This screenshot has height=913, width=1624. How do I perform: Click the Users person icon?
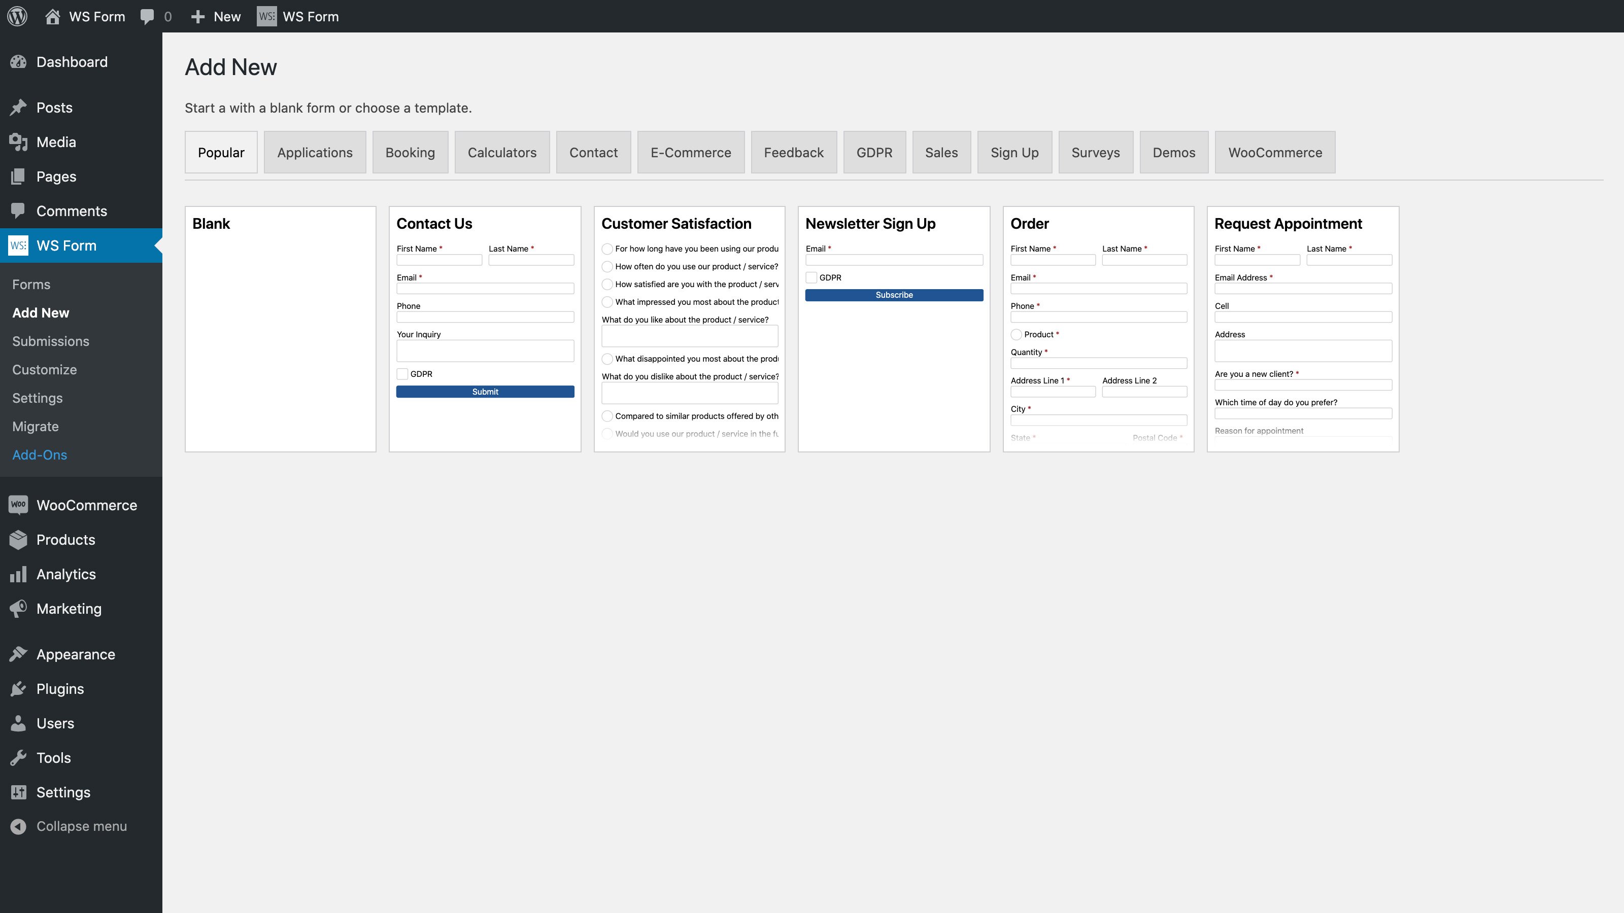18,723
